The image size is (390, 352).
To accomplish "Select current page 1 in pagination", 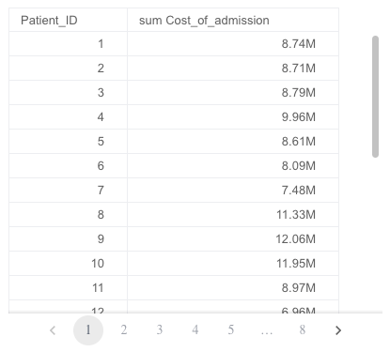I will tap(88, 330).
